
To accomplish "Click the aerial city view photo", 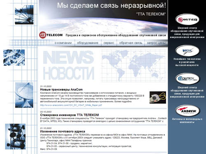I will (14, 57).
